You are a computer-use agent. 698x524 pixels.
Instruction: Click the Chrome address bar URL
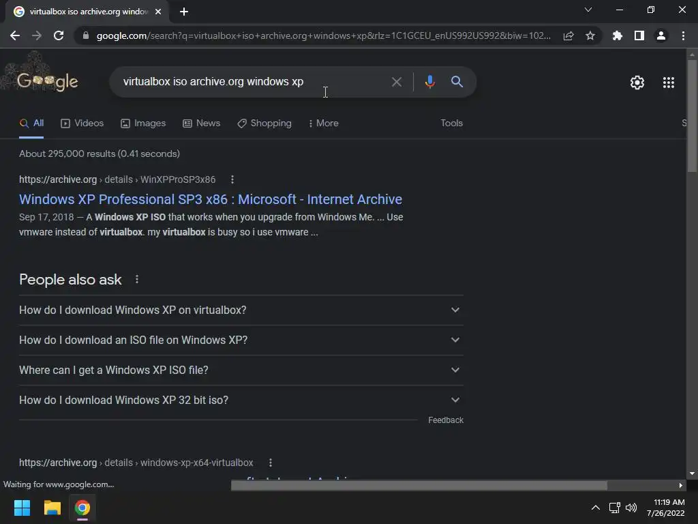324,35
